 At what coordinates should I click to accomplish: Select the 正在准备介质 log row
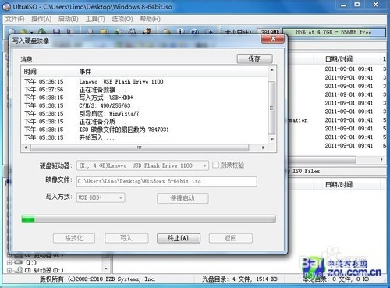coord(144,122)
